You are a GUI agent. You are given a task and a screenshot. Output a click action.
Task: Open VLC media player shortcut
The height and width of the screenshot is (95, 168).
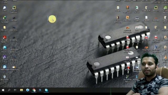point(165,59)
